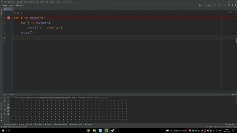The width and height of the screenshot is (237, 133).
Task: Click the CRLF line separator widget
Action: click(211, 127)
